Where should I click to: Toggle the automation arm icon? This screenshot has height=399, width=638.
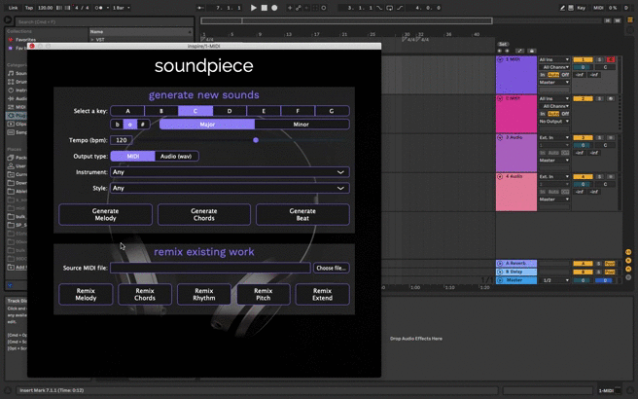click(299, 8)
